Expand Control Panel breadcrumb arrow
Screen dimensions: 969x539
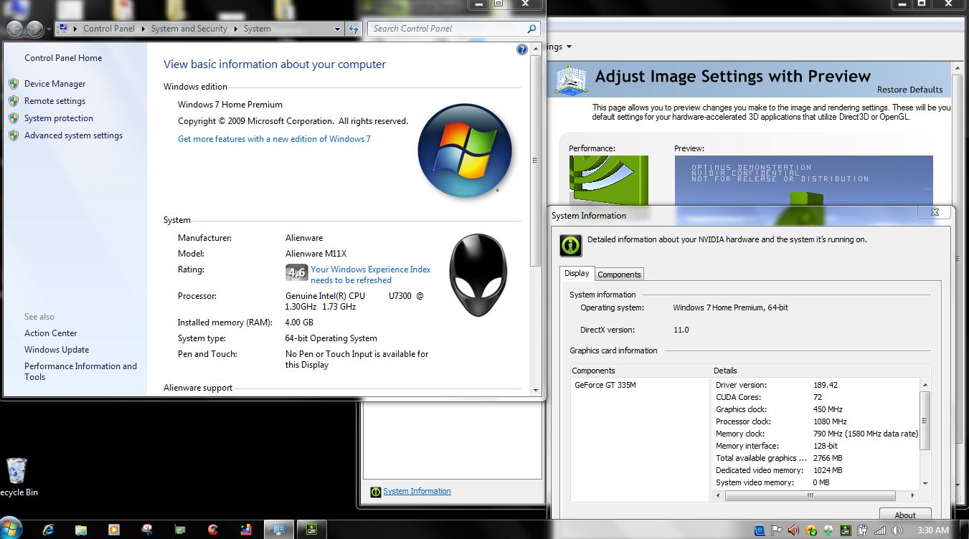pyautogui.click(x=143, y=29)
